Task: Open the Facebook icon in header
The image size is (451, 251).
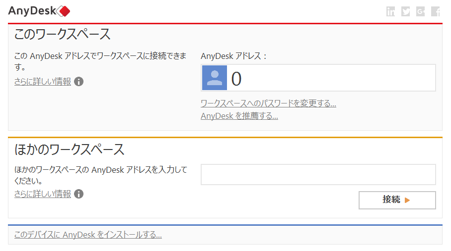Action: (436, 11)
